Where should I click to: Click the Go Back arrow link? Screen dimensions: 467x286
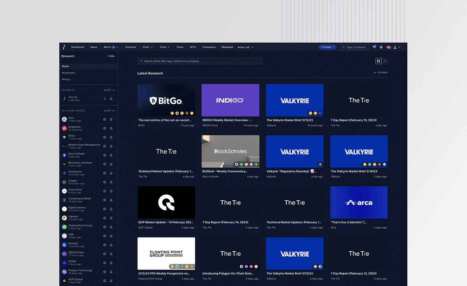[381, 72]
